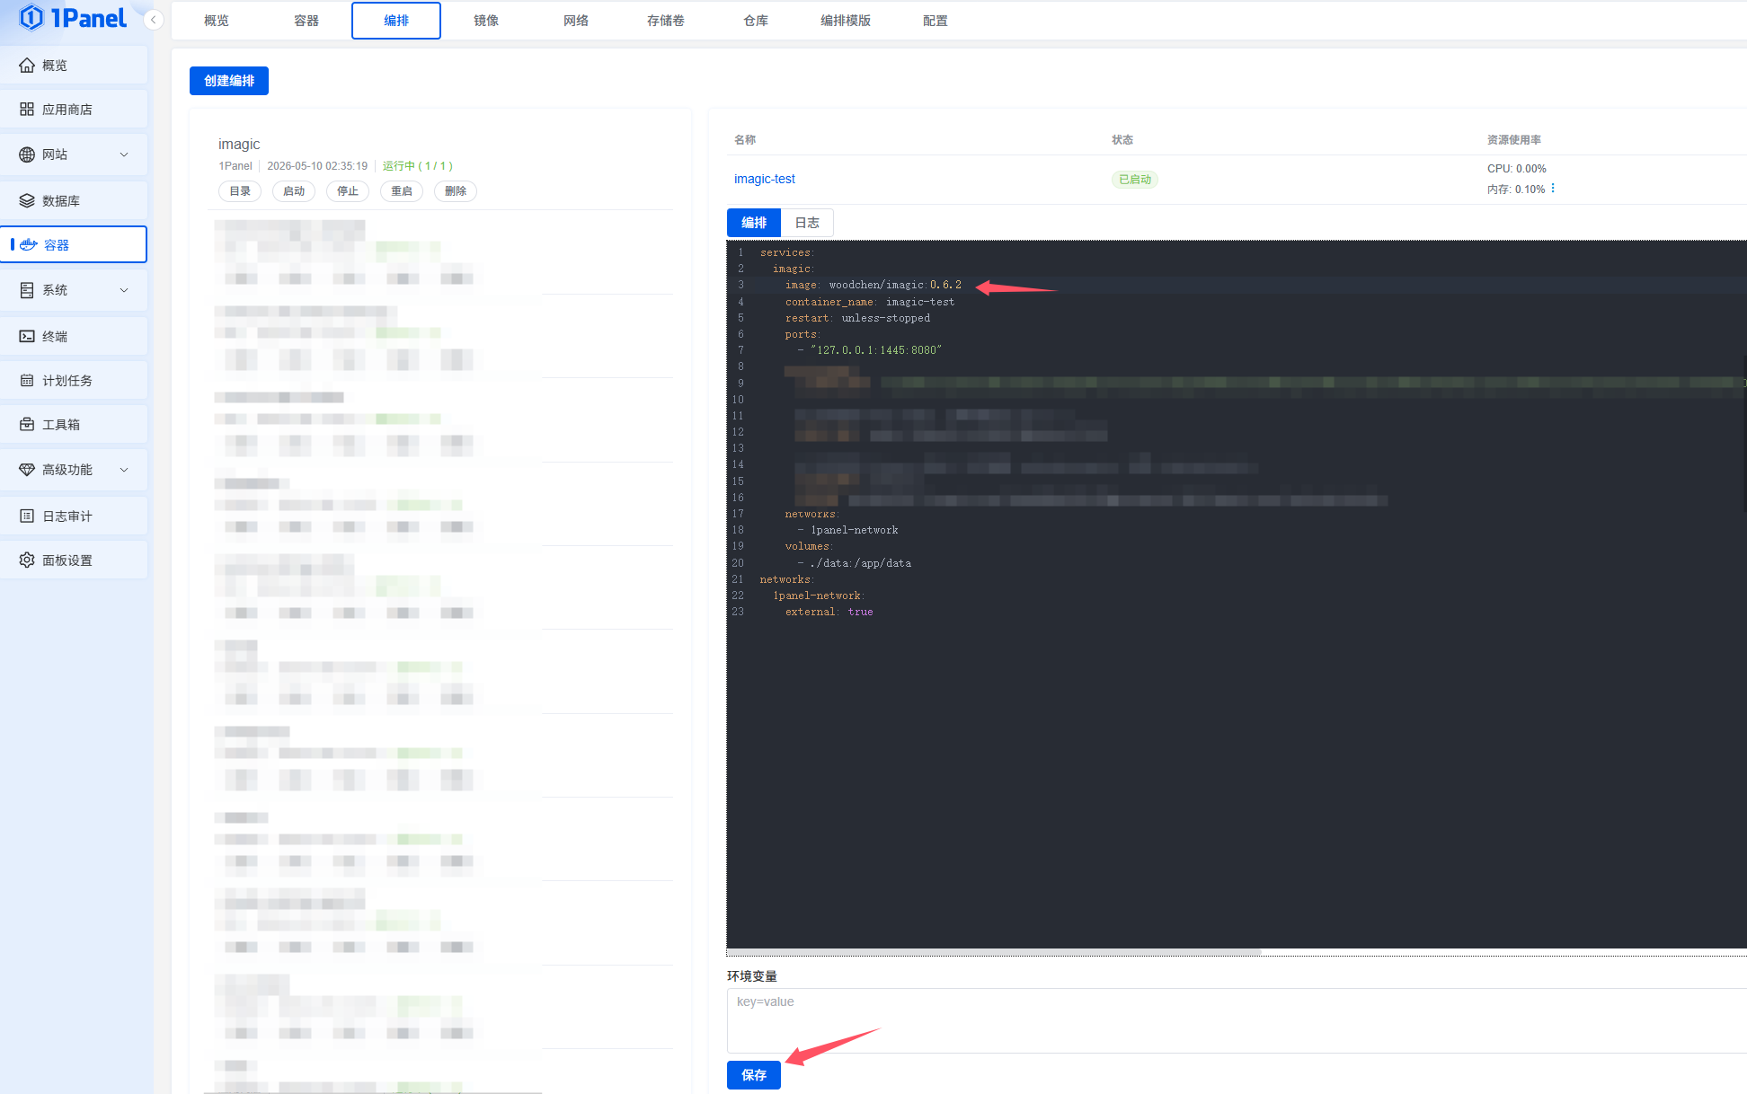Expand the 高级功能 submenu chevron
Image resolution: width=1747 pixels, height=1094 pixels.
[x=124, y=470]
